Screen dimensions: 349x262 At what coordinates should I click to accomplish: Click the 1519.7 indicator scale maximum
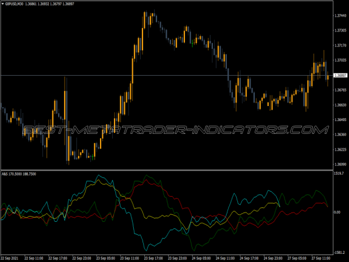pos(340,174)
